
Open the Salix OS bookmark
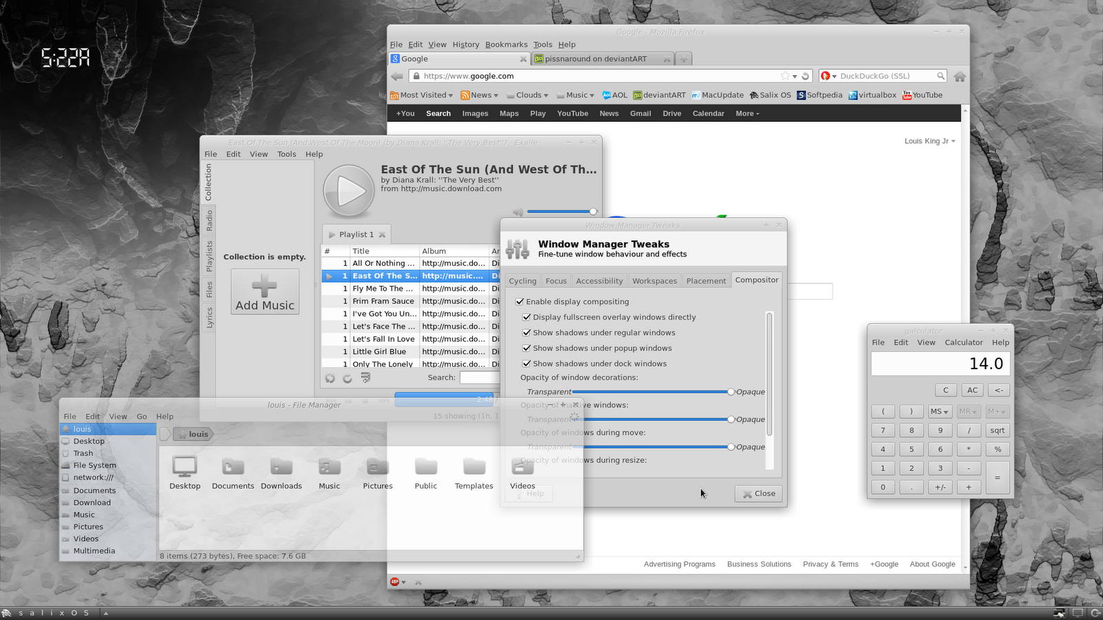pyautogui.click(x=770, y=95)
